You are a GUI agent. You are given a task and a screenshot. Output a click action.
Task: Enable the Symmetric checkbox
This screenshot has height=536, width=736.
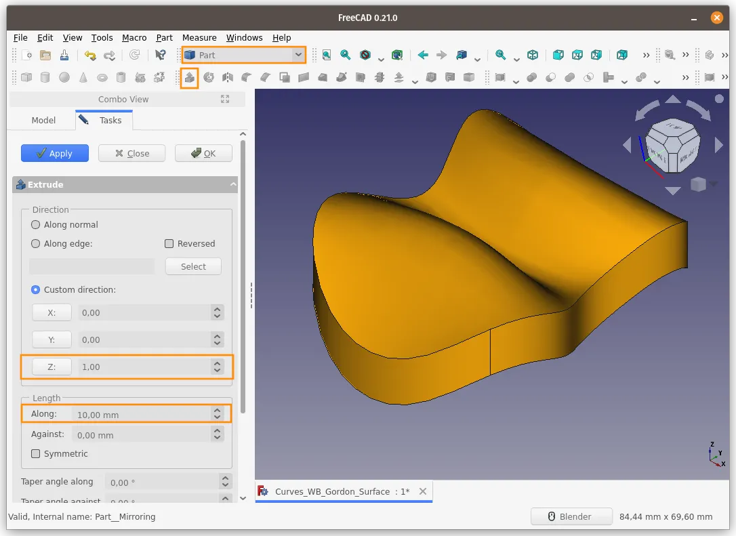[x=60, y=454]
